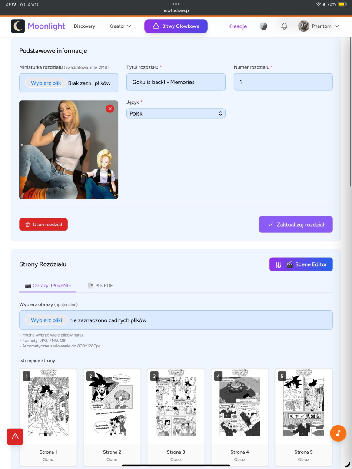Open the Discovery menu item

point(84,26)
